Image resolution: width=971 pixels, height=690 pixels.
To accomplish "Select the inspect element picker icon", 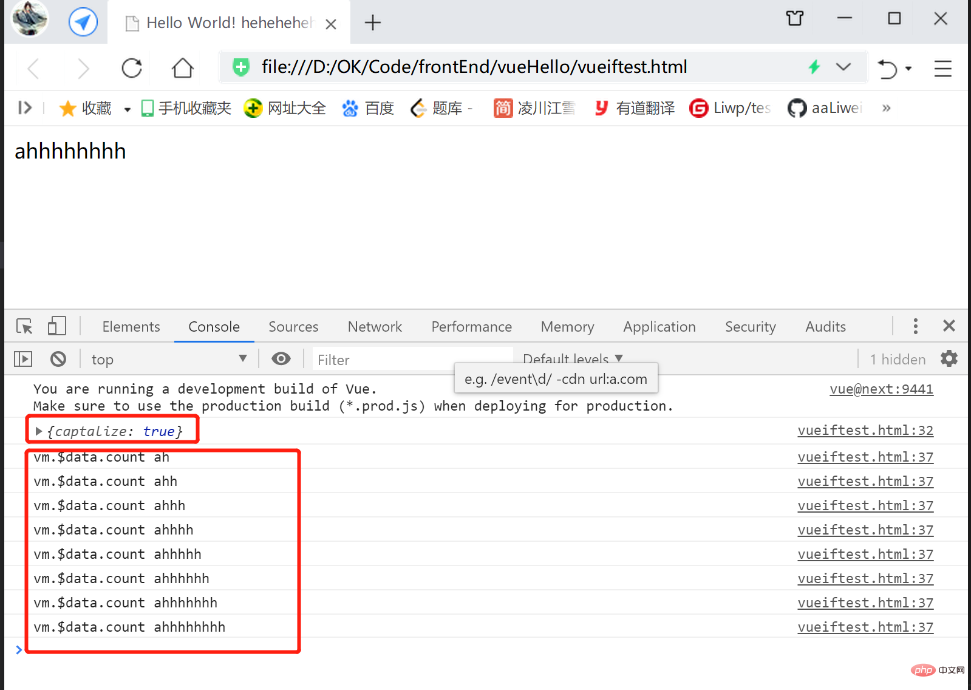I will coord(24,327).
